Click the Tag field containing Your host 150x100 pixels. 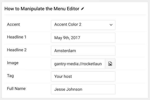coord(83,77)
